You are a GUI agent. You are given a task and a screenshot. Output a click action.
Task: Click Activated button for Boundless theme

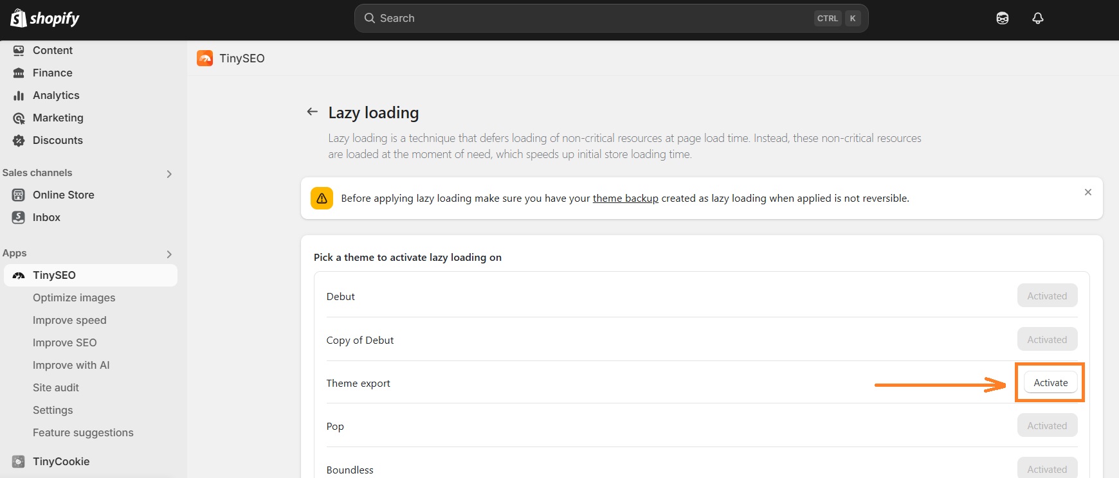click(1047, 468)
